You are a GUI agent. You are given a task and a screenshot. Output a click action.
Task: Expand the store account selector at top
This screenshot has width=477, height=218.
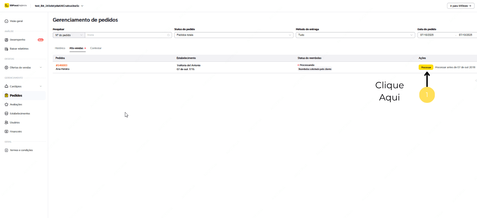pyautogui.click(x=82, y=6)
